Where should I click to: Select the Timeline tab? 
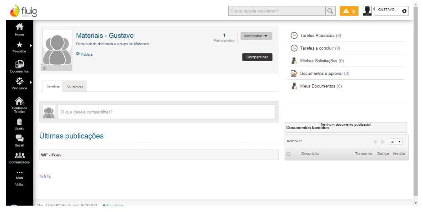53,86
